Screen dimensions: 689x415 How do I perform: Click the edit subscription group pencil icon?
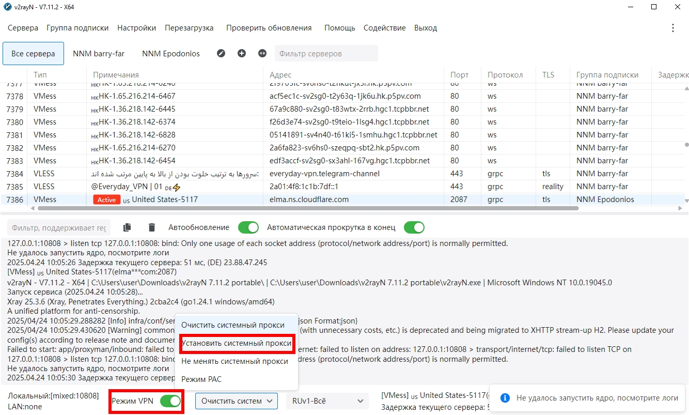(221, 53)
